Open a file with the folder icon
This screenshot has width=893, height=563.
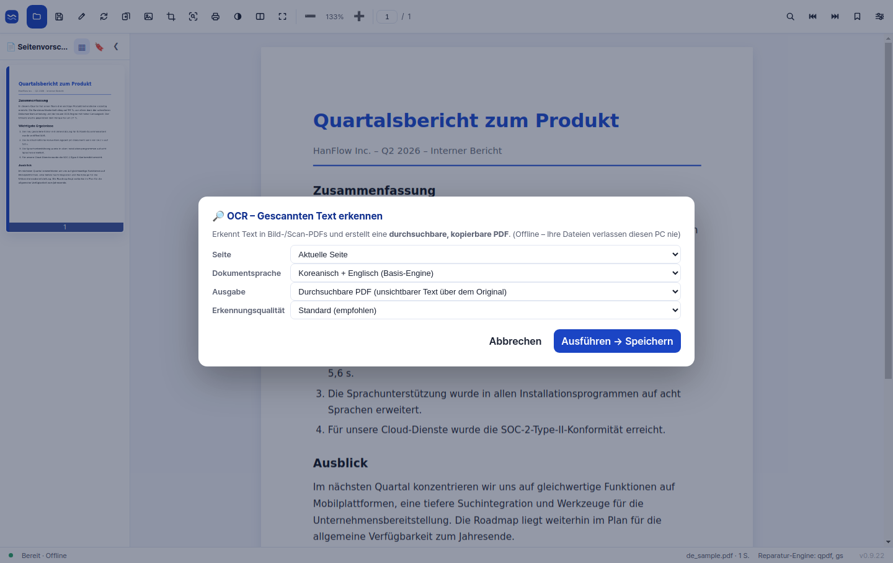click(37, 17)
